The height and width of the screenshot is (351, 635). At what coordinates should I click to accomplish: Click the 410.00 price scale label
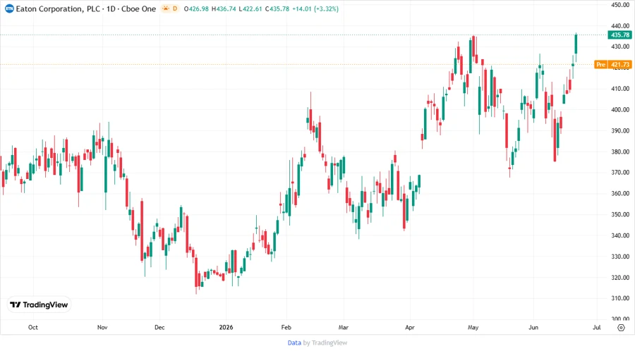coord(620,89)
